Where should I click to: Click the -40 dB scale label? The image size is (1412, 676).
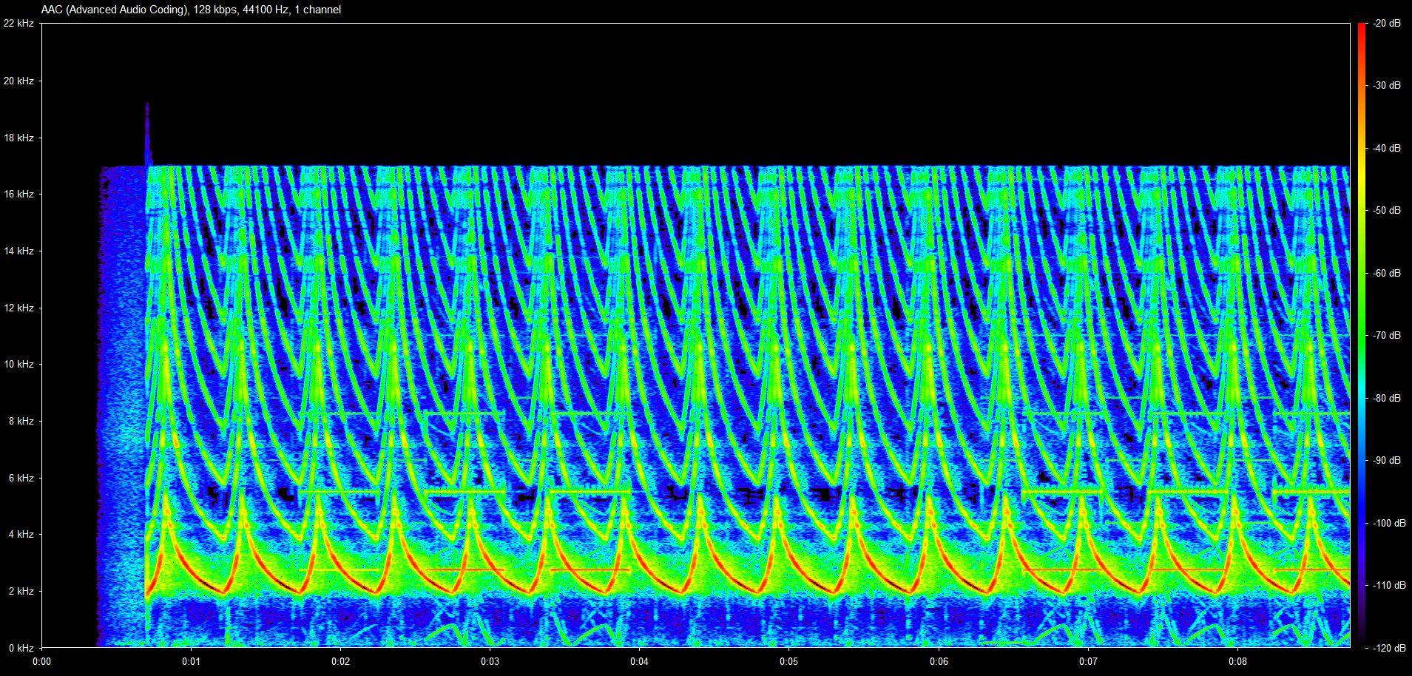tap(1386, 148)
